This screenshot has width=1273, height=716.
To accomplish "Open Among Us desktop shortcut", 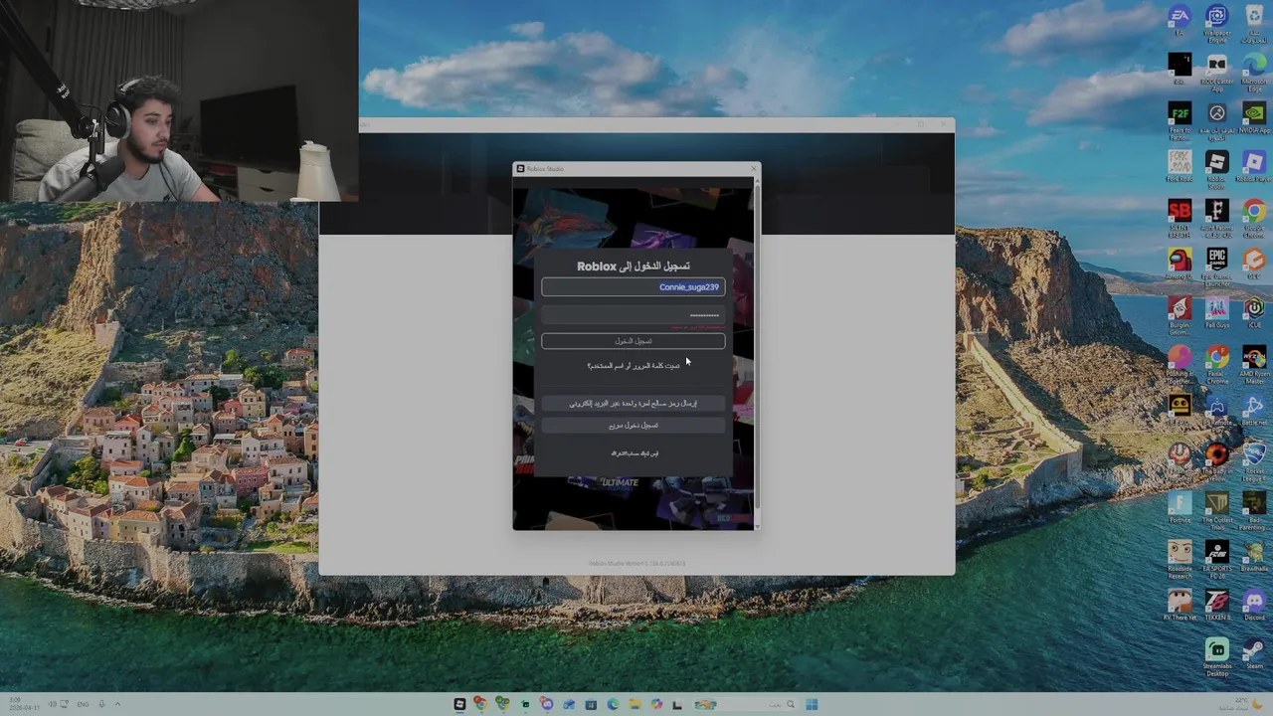I will [x=1180, y=264].
